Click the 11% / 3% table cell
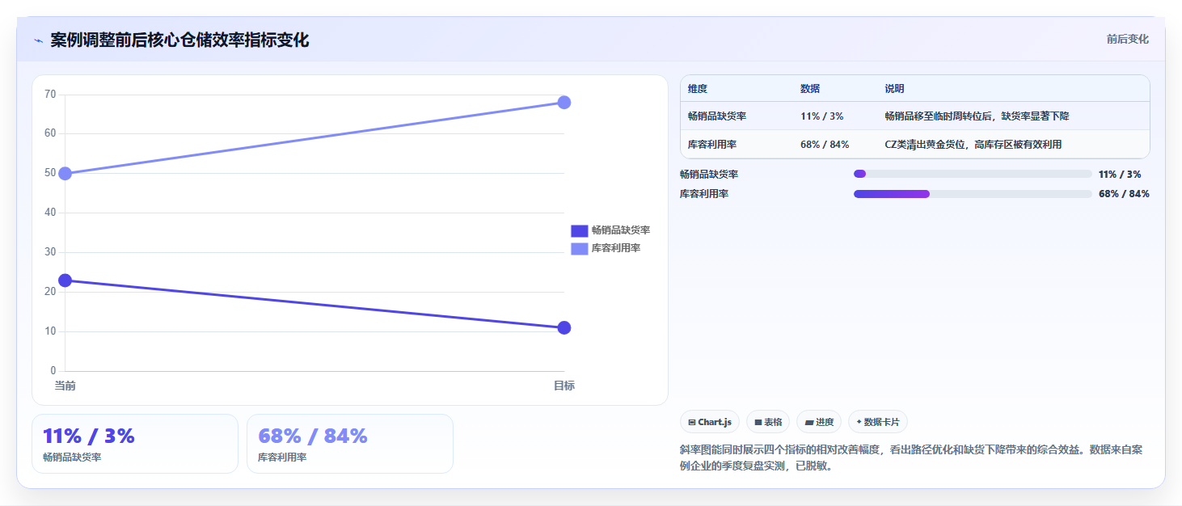The height and width of the screenshot is (506, 1182). 822,116
